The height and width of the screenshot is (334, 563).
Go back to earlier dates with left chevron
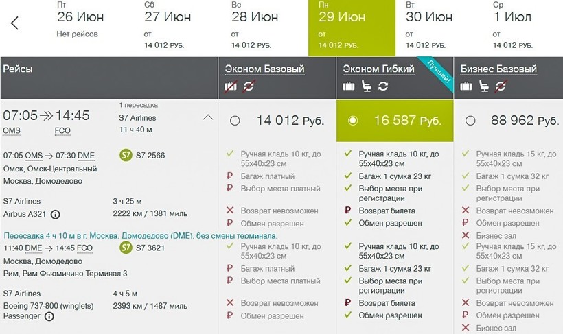coord(14,23)
